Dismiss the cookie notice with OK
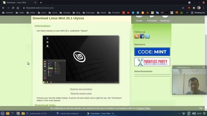Image resolution: width=207 pixels, height=116 pixels. 201,108
